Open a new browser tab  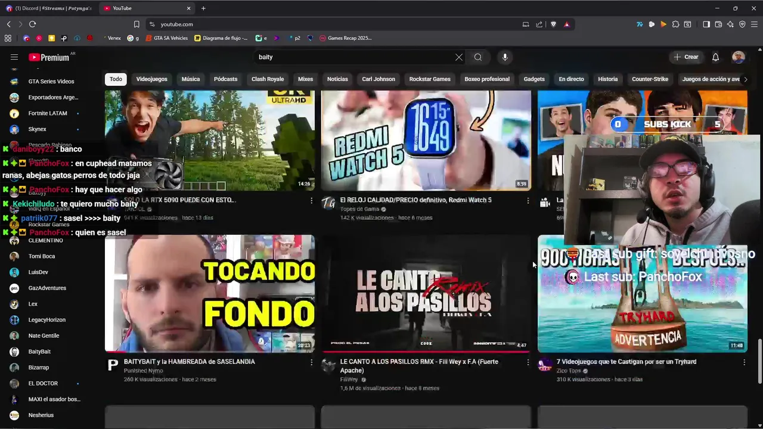point(203,8)
